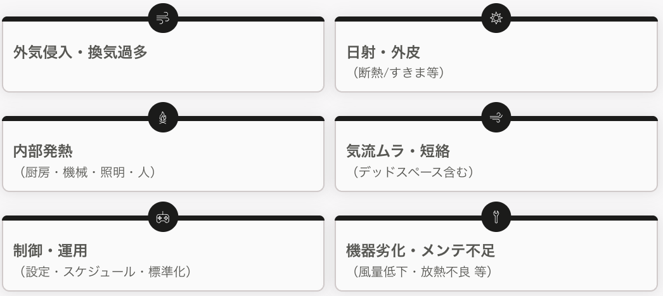Click empty right side of 日射・外皮 card
This screenshot has width=663, height=296.
pyautogui.click(x=570, y=60)
